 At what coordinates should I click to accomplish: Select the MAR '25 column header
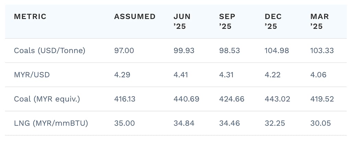[320, 22]
